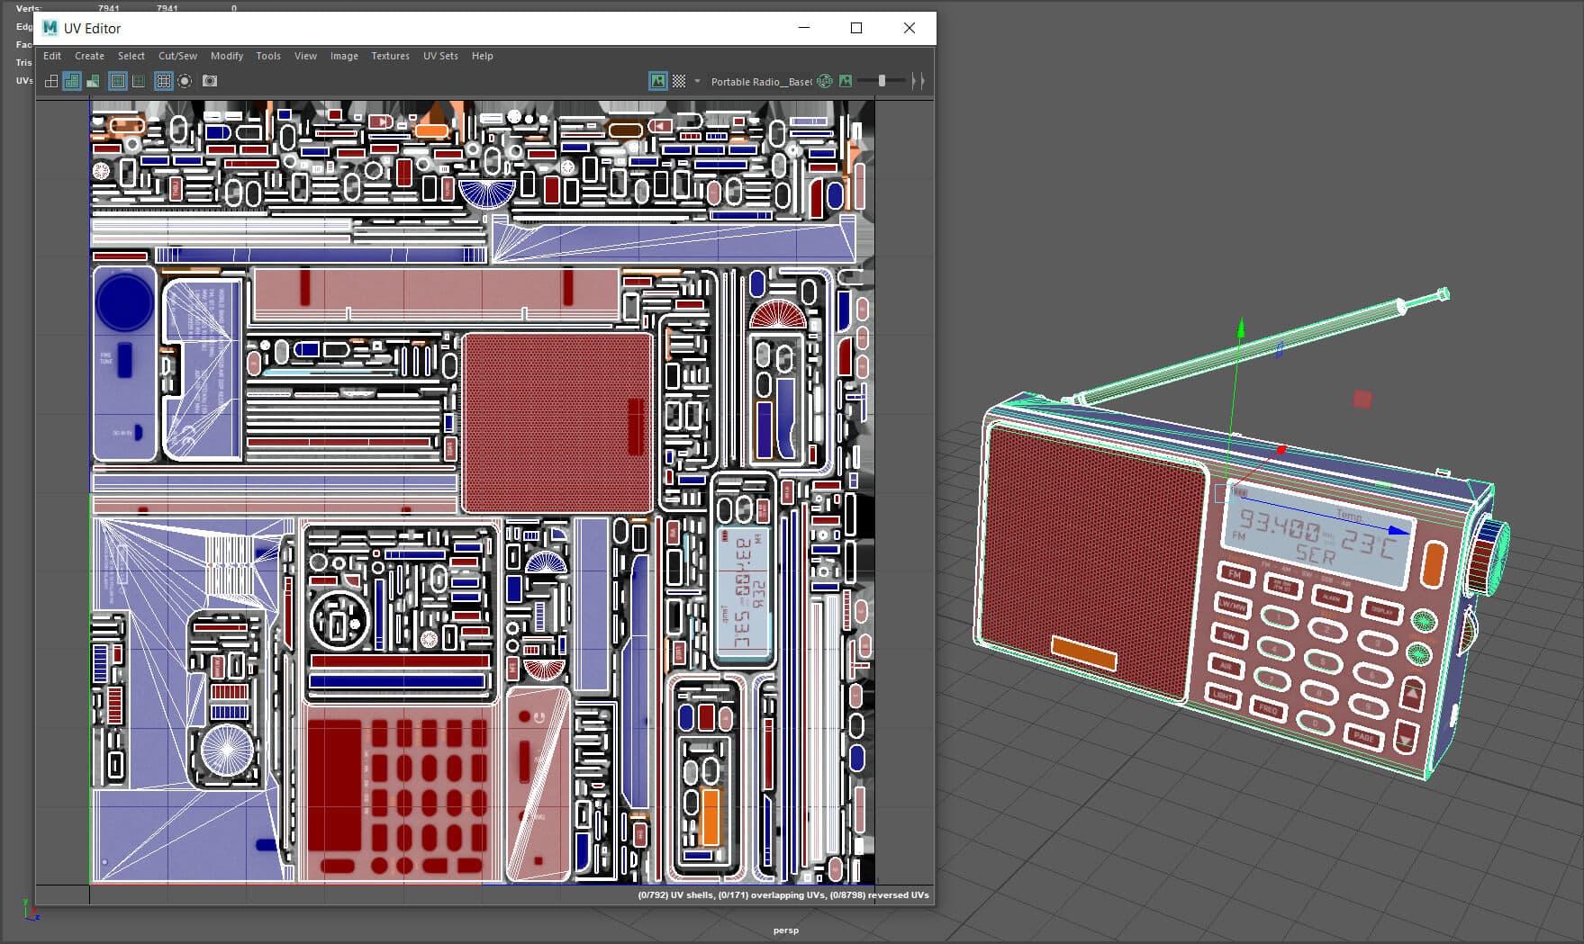The height and width of the screenshot is (944, 1584).
Task: Click the RGB channels display icon
Action: (825, 81)
